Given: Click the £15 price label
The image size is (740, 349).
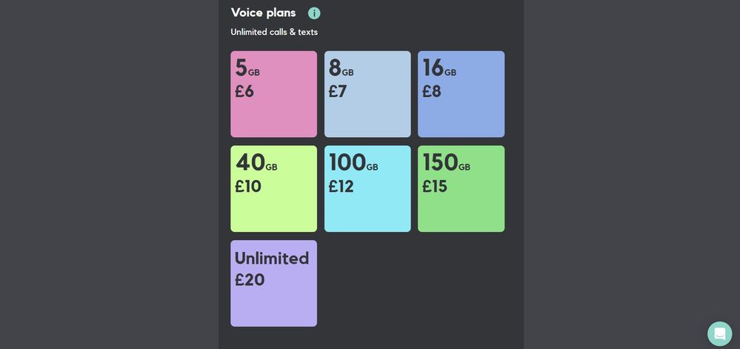Looking at the screenshot, I should tap(434, 186).
